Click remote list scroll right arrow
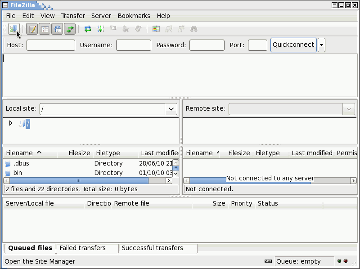 [353, 181]
